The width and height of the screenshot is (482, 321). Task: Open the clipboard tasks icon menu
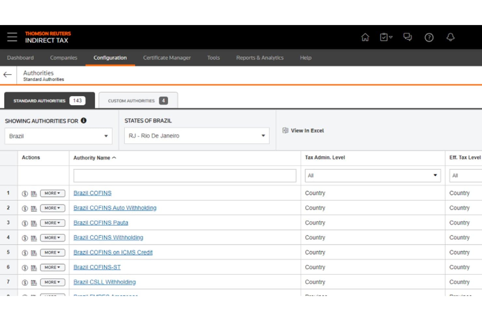pos(386,37)
